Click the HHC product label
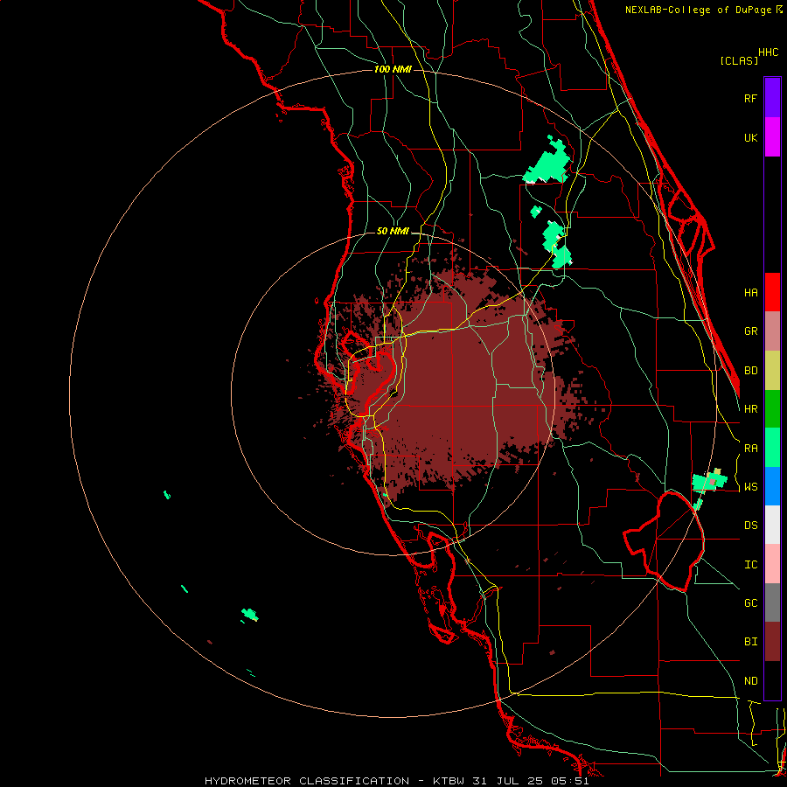This screenshot has width=787, height=787. 768,52
